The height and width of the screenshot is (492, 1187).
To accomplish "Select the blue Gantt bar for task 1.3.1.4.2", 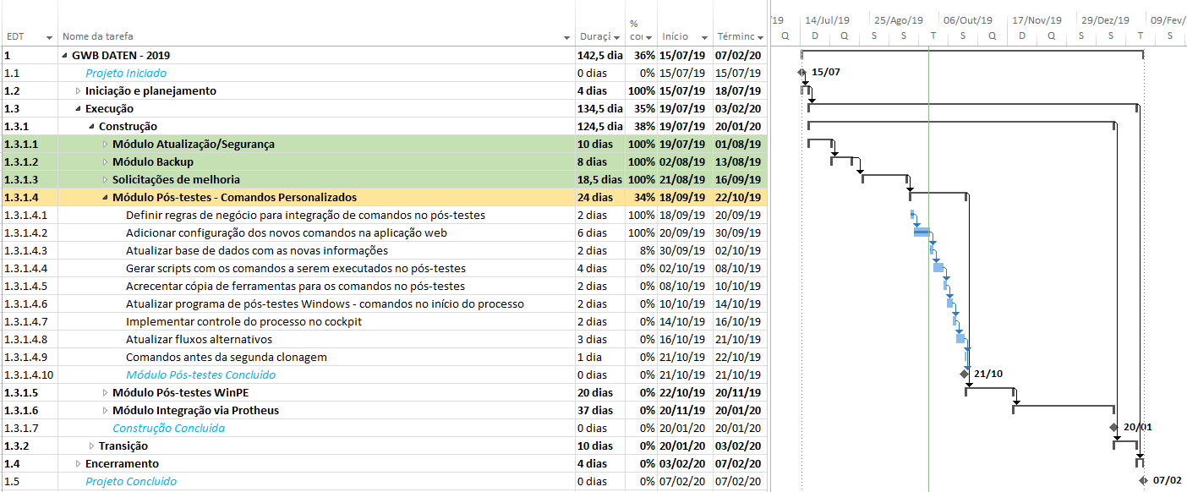I will click(922, 232).
